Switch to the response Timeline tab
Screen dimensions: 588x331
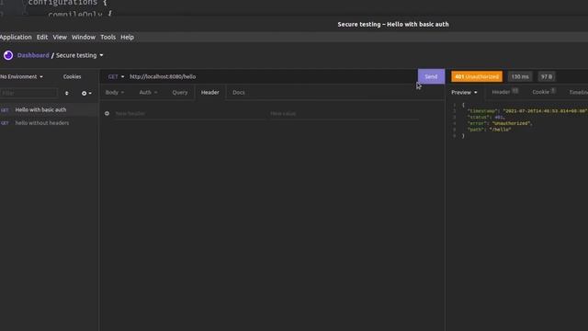[578, 92]
